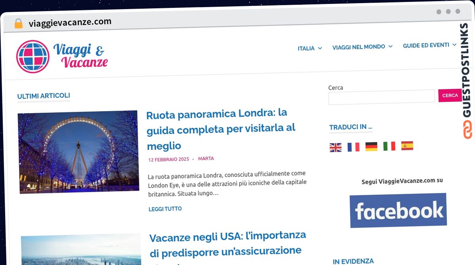Viewport: 475px width, 265px height.
Task: Open author MARTA's page
Action: coord(206,159)
